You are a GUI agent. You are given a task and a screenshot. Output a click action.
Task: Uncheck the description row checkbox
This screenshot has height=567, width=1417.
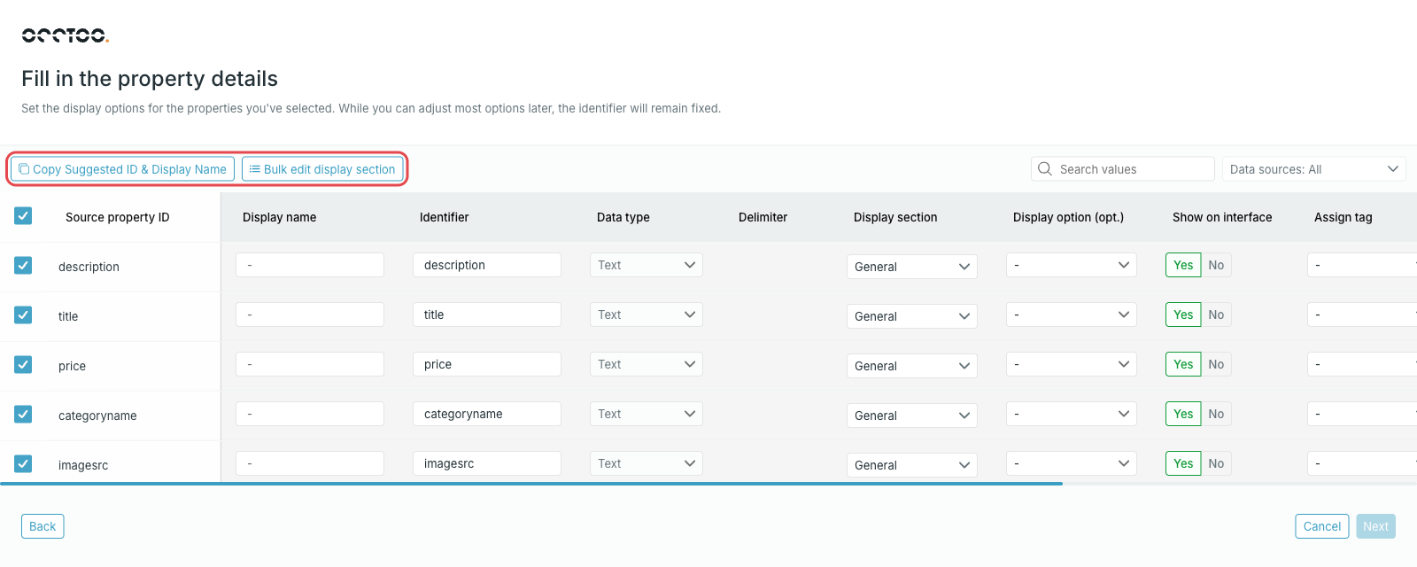(23, 265)
